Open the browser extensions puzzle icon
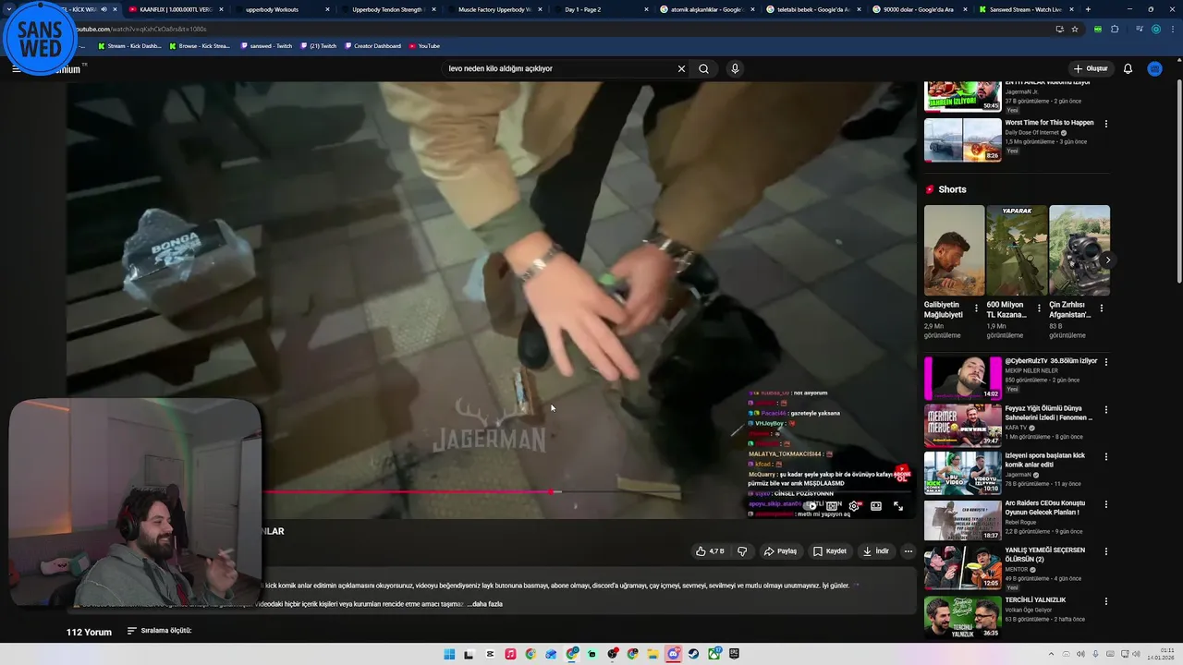This screenshot has width=1183, height=665. (x=1115, y=29)
